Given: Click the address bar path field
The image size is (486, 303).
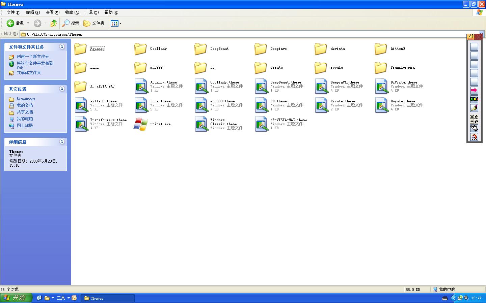Looking at the screenshot, I should pyautogui.click(x=250, y=34).
